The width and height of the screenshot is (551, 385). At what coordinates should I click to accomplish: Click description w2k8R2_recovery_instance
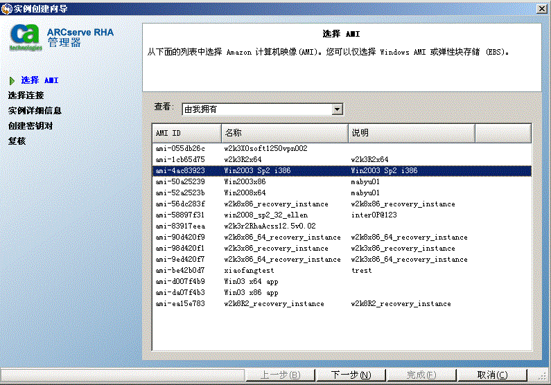point(401,304)
